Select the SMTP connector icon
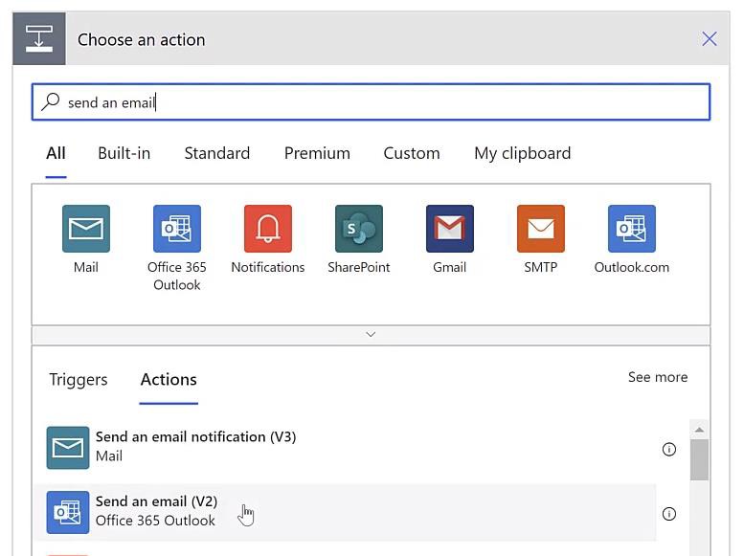Viewport: 744px width, 556px height. click(x=541, y=229)
